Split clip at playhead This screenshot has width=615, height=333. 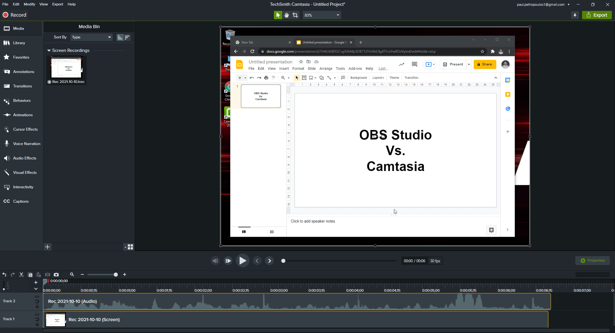(47, 275)
